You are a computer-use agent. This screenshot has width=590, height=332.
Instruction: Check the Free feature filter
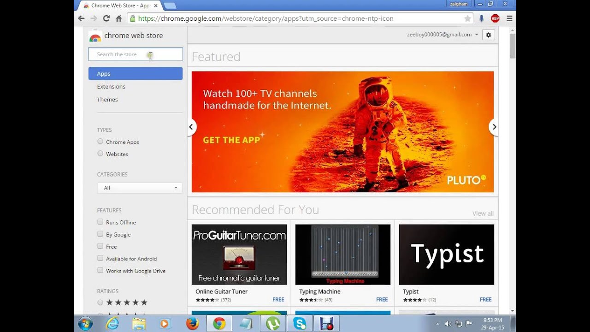100,246
